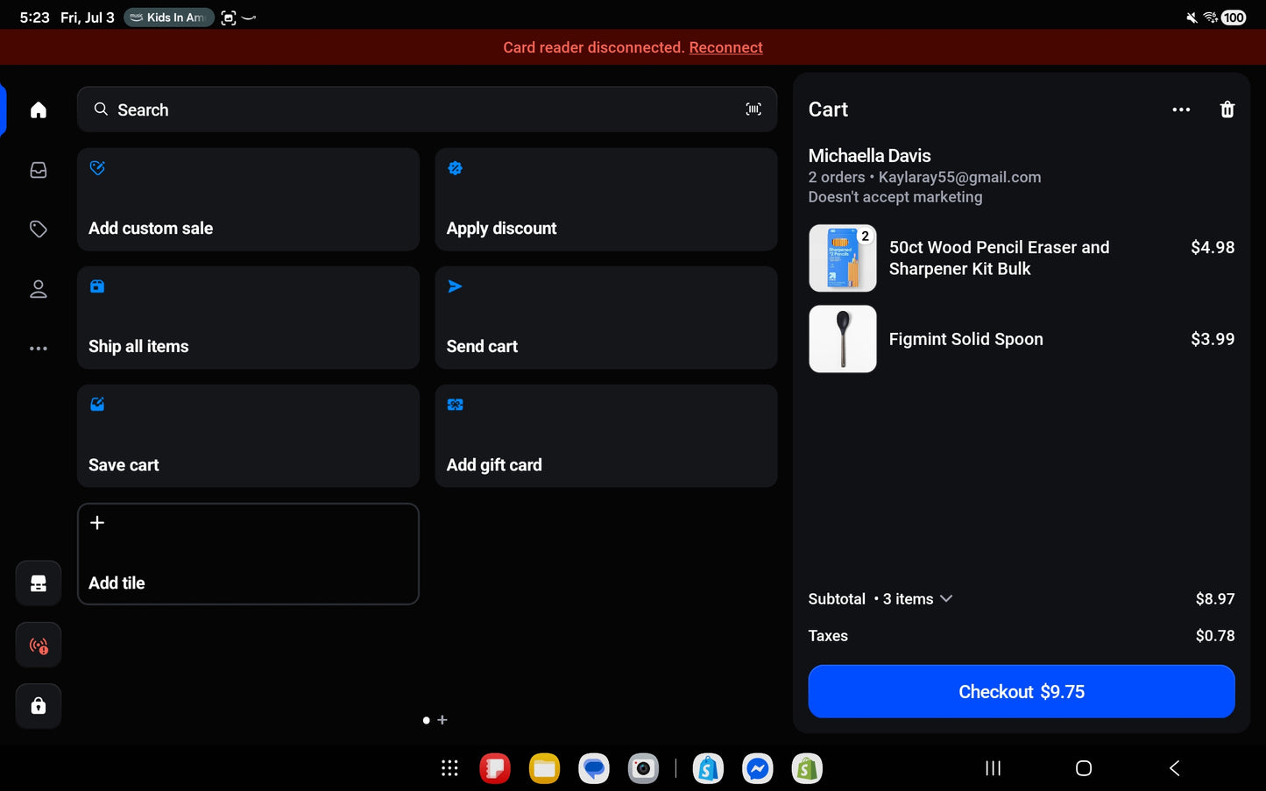Open the Messages chat app in taskbar
This screenshot has height=791, width=1266.
pos(594,768)
